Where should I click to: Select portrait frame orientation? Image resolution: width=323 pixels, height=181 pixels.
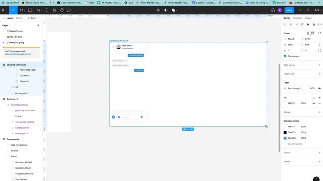point(308,33)
